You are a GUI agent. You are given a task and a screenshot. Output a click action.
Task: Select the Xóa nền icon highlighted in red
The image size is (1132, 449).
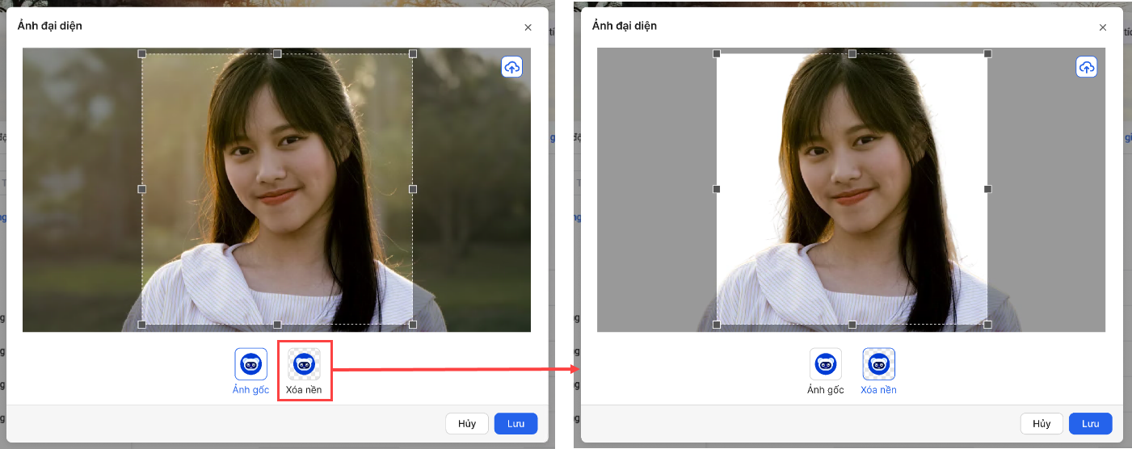304,364
